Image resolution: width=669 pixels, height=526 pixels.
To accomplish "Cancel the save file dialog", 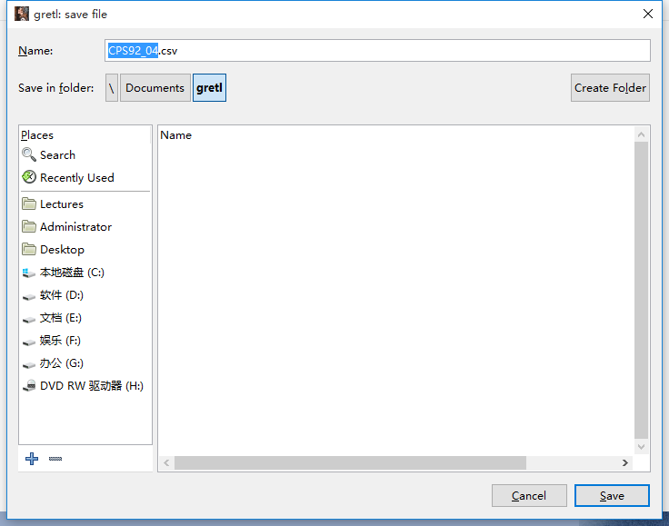I will pos(529,495).
